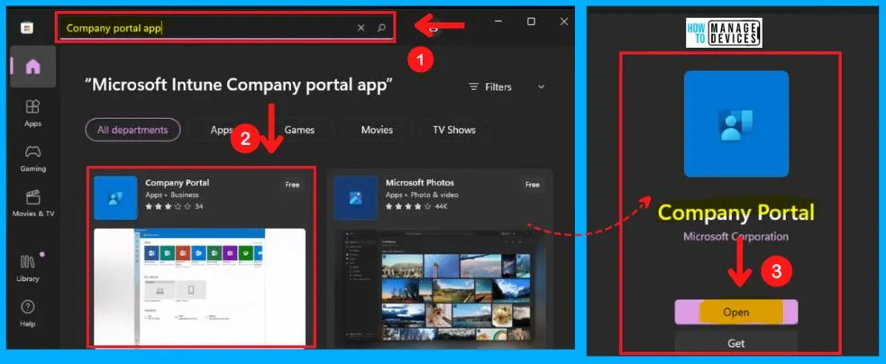Click the Company Portal app tile icon
The height and width of the screenshot is (364, 886).
[x=115, y=198]
